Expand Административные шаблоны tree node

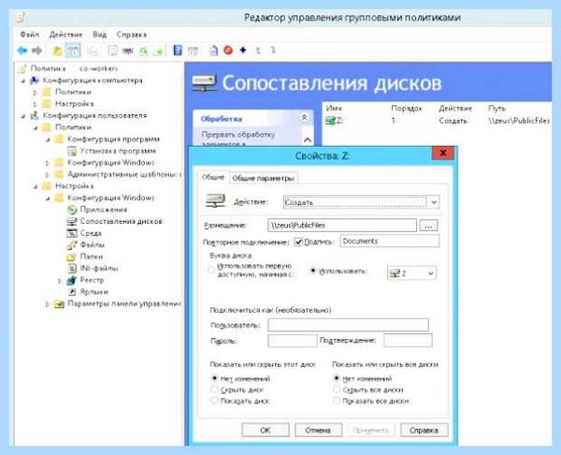(x=48, y=175)
